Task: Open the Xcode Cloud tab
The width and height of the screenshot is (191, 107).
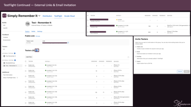Action: 70,16
